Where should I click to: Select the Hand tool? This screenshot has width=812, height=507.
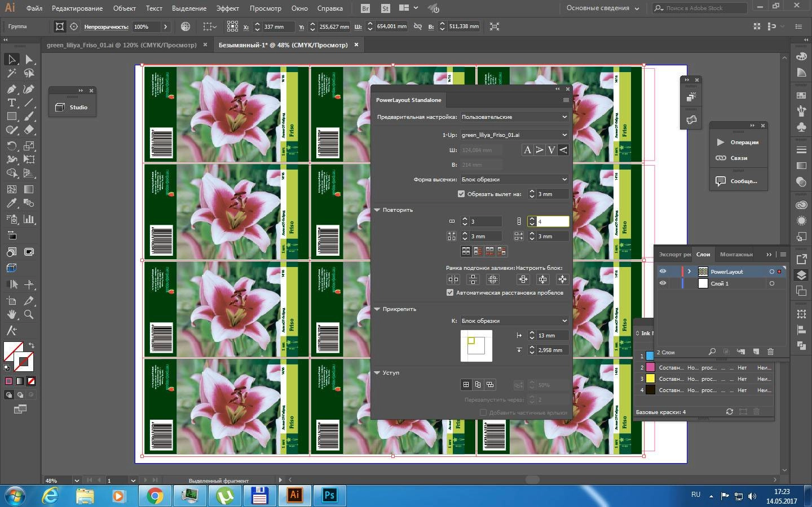(x=11, y=314)
